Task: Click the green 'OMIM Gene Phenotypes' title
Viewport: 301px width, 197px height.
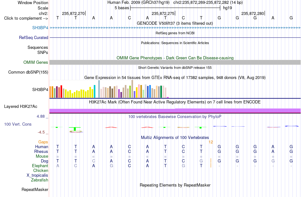Action: tap(175, 58)
